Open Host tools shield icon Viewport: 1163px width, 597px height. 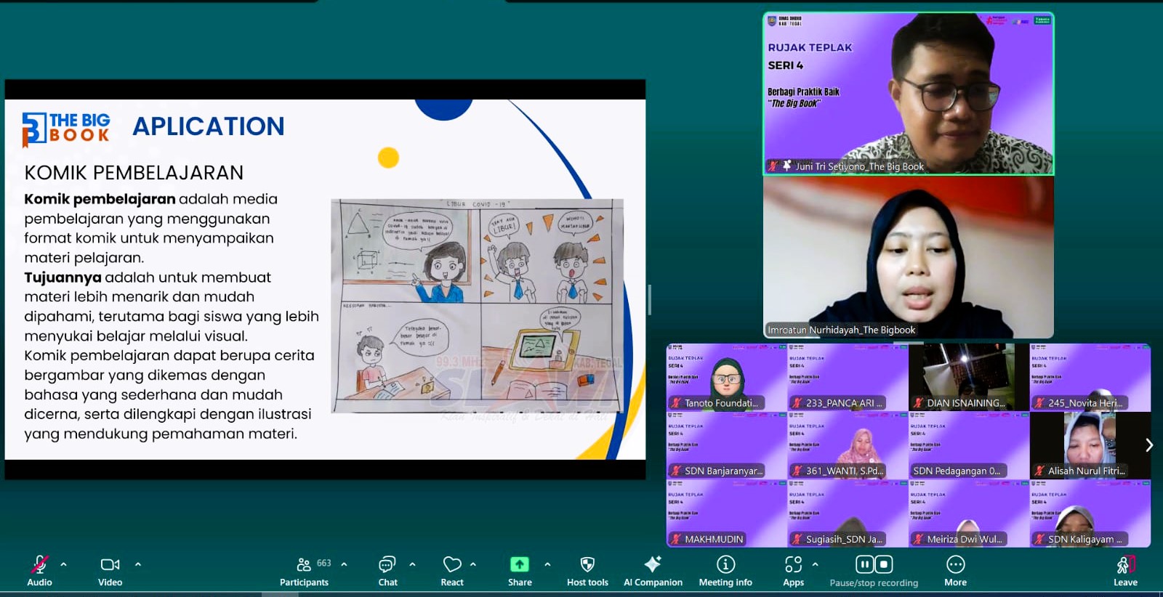tap(587, 565)
